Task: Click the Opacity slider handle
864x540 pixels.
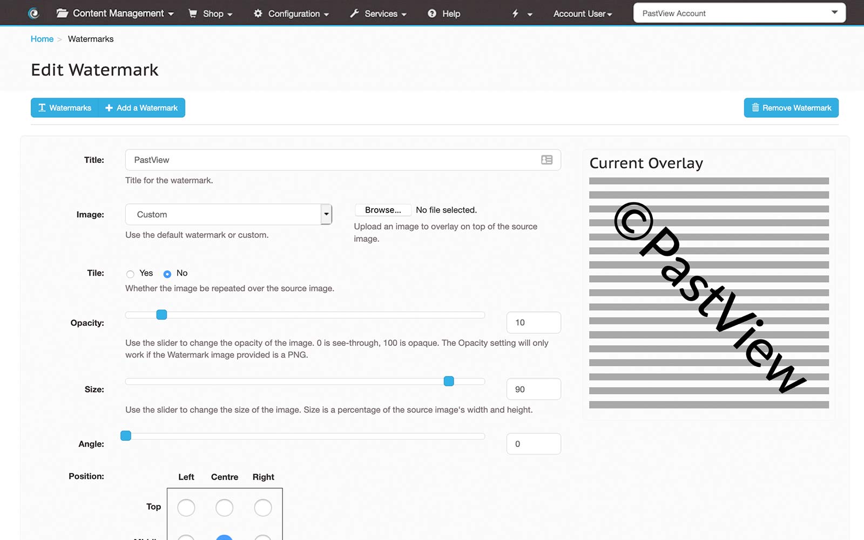Action: coord(161,315)
